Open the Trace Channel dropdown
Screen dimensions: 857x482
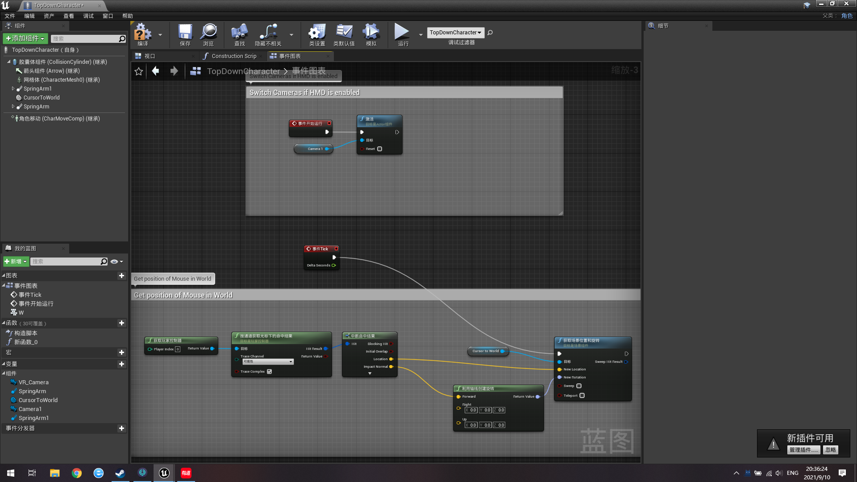pos(268,362)
